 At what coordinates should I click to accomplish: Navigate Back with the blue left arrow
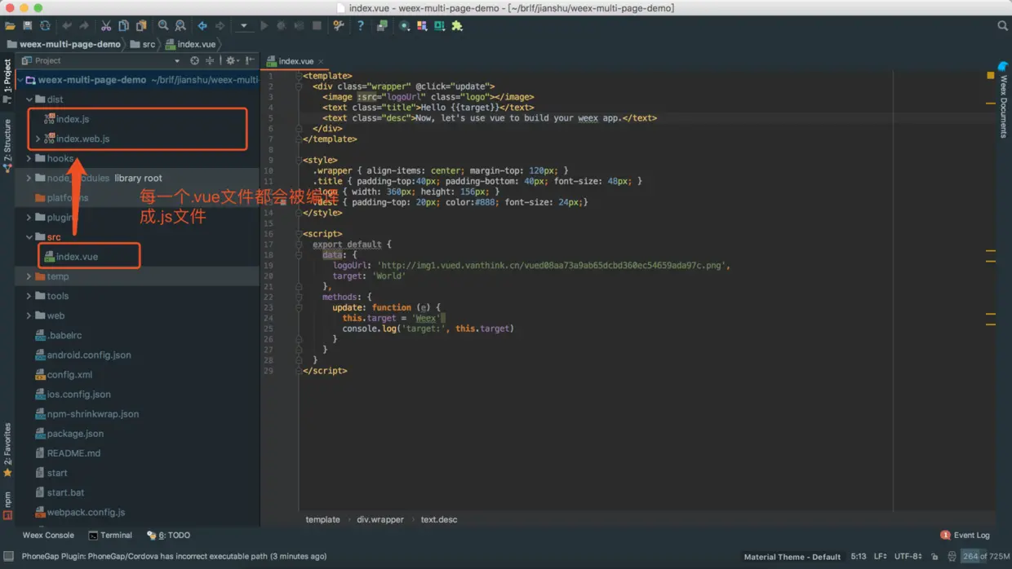202,26
